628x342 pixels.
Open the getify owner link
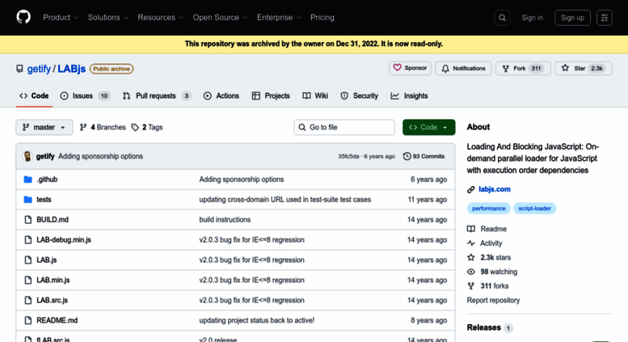(x=39, y=69)
